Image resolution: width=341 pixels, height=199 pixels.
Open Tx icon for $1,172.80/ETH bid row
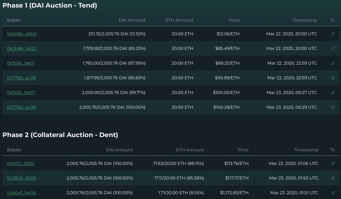(x=333, y=193)
